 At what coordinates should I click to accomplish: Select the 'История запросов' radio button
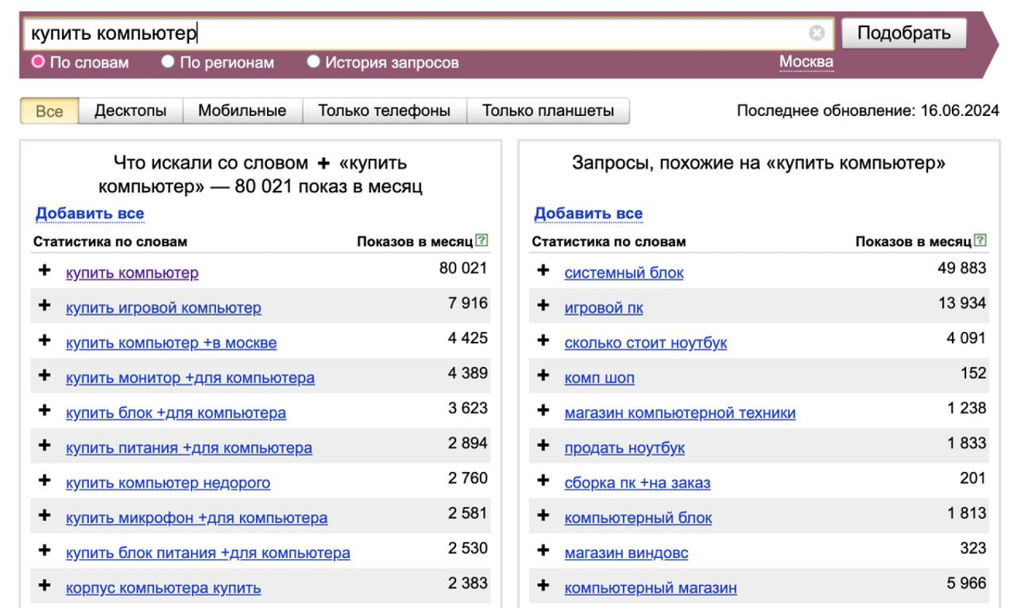pos(313,62)
